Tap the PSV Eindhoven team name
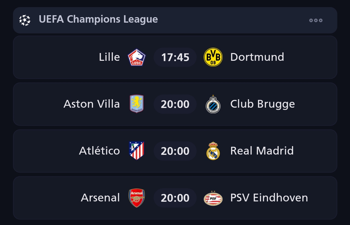 (x=269, y=198)
